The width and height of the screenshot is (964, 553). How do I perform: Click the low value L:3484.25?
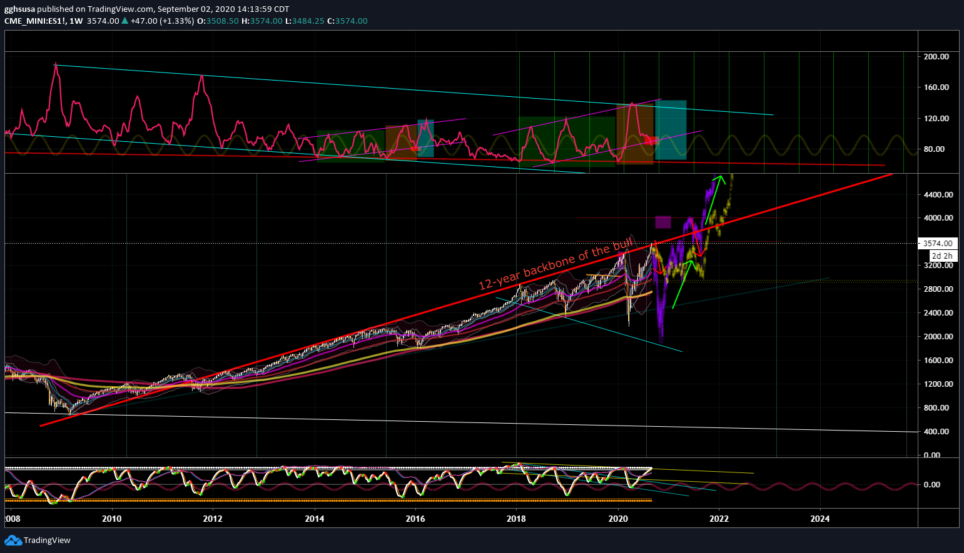pyautogui.click(x=305, y=21)
